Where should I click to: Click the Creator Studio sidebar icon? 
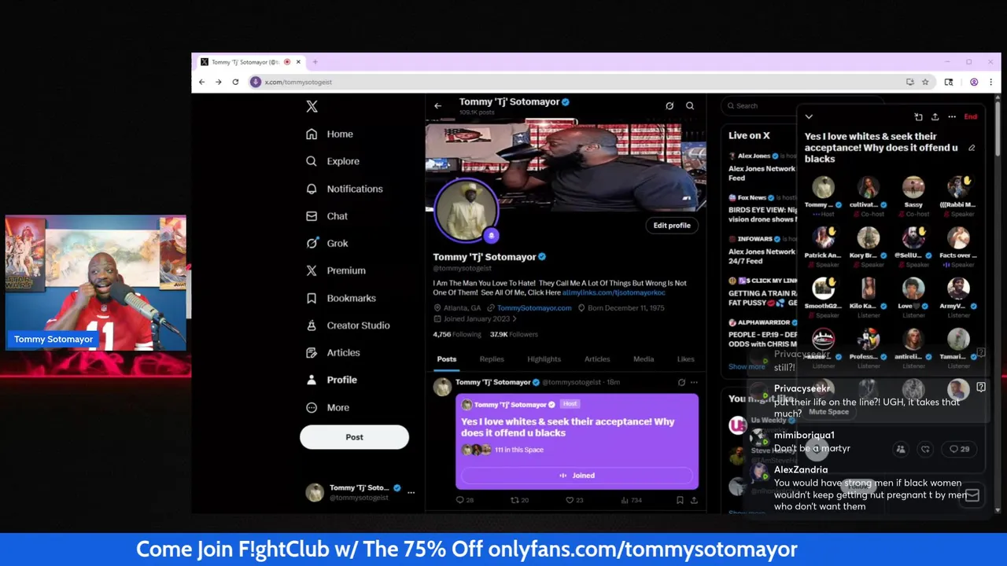(x=312, y=325)
